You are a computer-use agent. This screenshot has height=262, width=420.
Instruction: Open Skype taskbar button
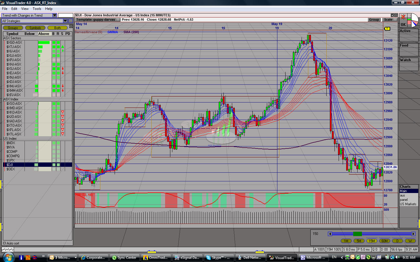[x=218, y=257]
